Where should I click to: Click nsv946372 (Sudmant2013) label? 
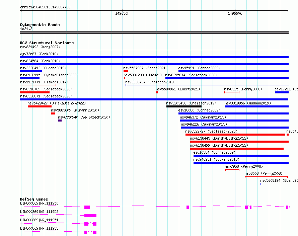pos(203,117)
